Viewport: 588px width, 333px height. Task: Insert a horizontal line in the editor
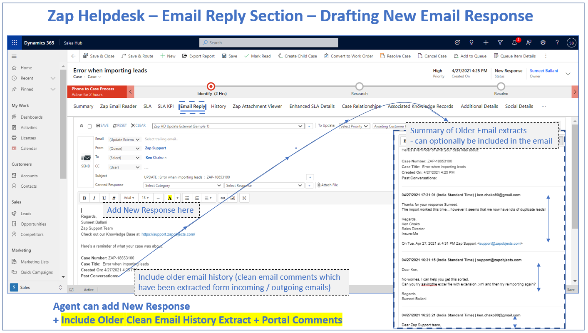pos(158,198)
